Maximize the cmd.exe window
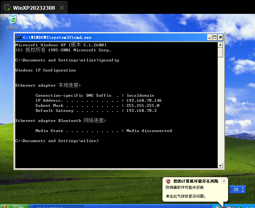This screenshot has width=255, height=208. point(215,38)
